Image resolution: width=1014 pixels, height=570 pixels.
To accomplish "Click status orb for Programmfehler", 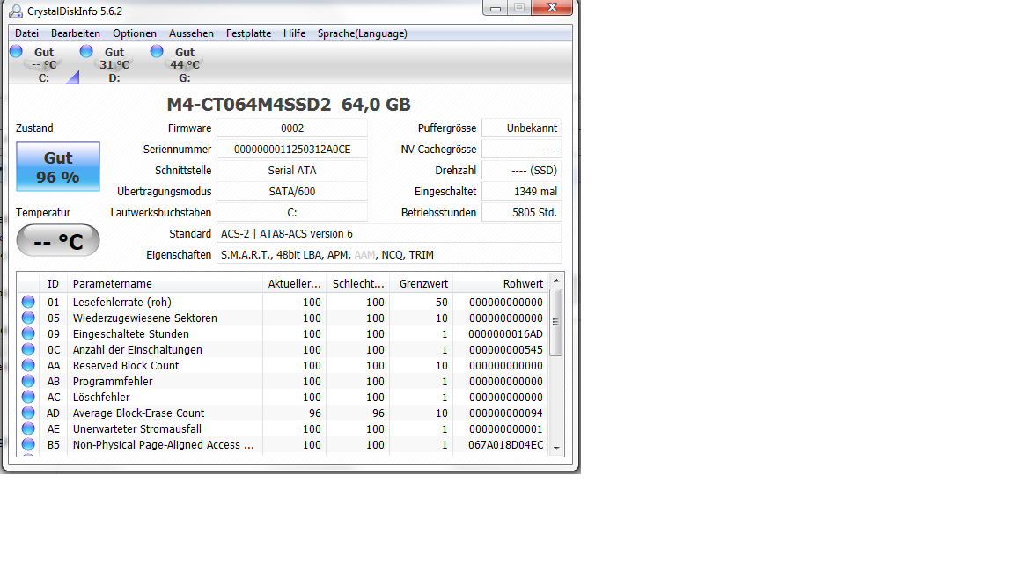I will [28, 381].
